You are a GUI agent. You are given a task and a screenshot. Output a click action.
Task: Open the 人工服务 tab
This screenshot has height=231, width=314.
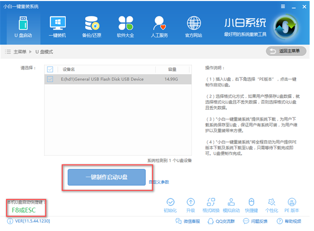click(159, 27)
